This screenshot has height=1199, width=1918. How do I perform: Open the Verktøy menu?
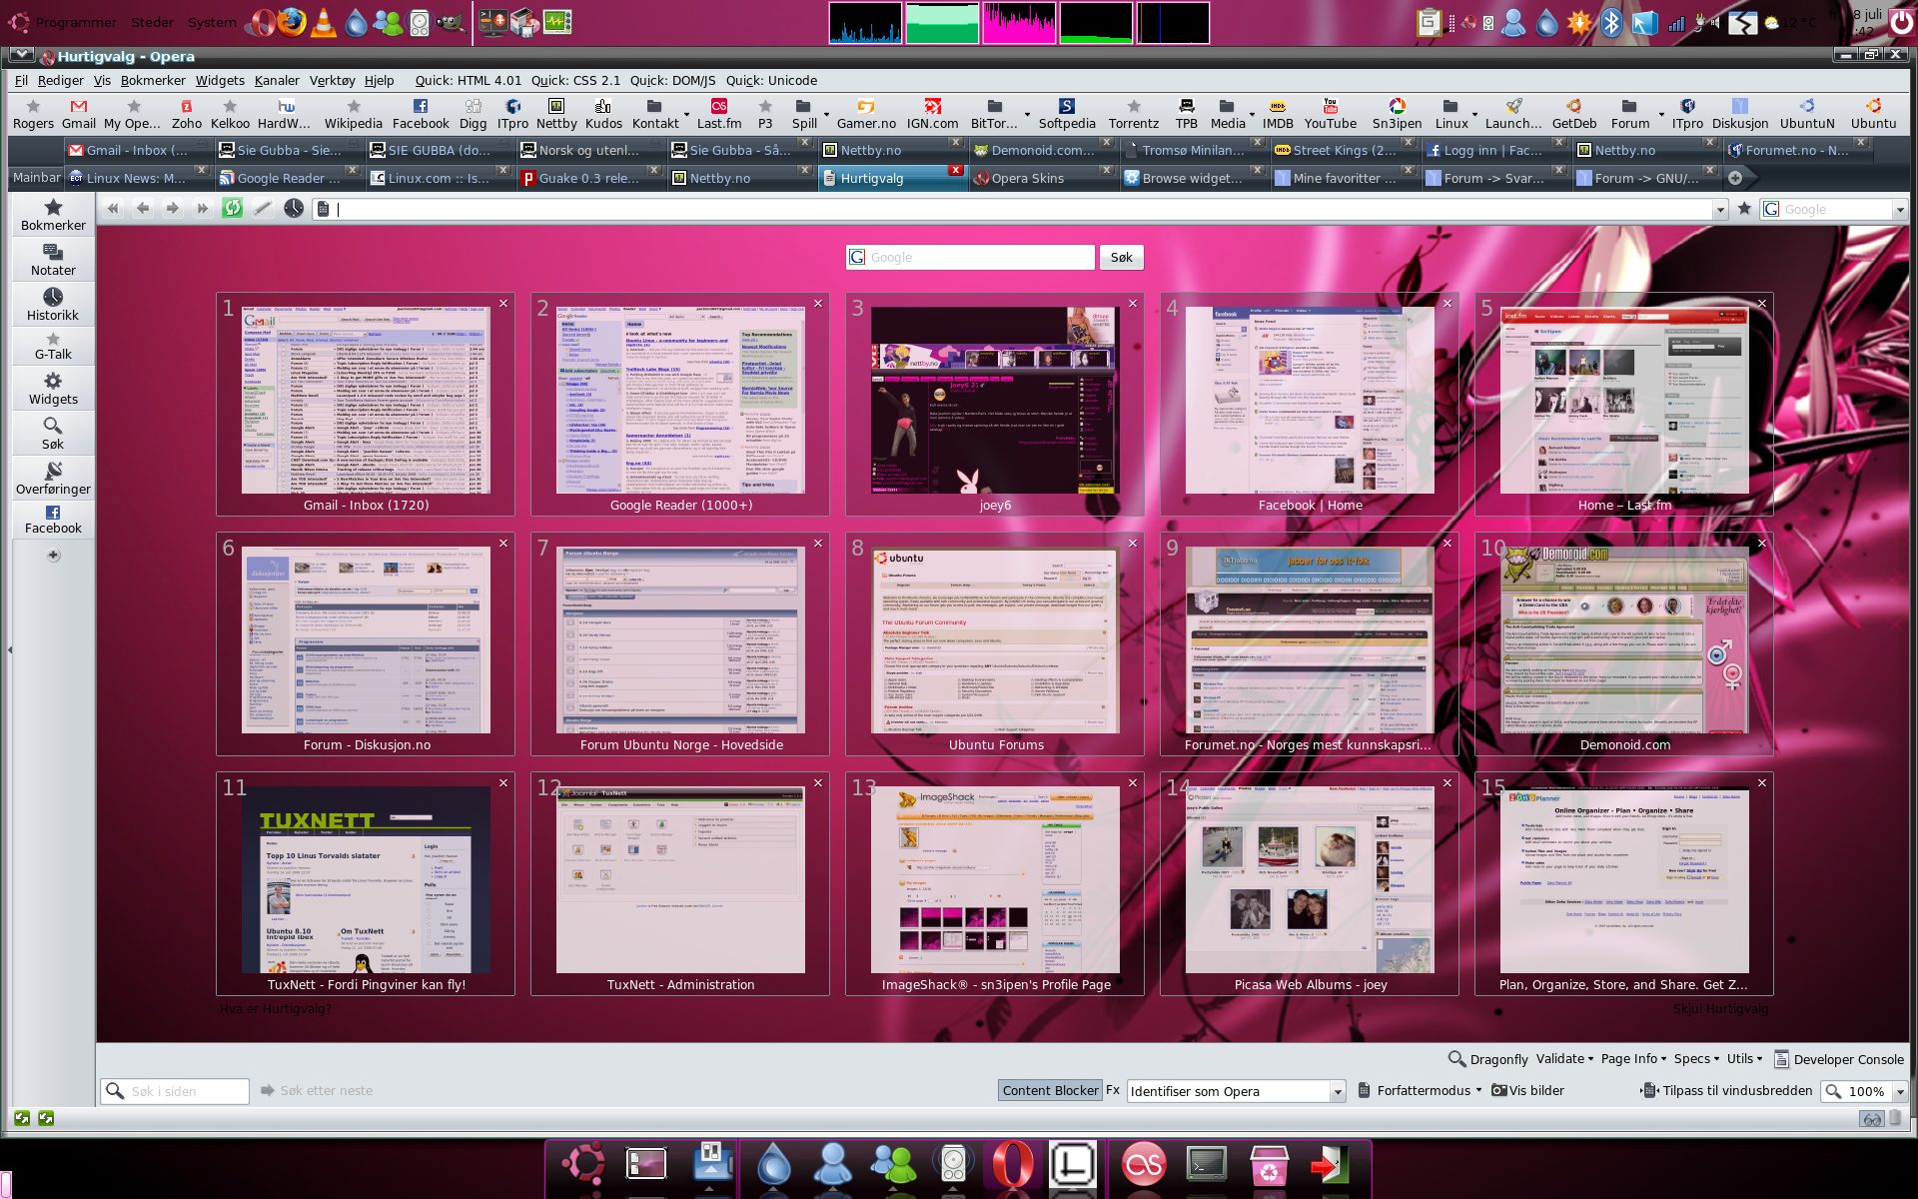point(332,80)
